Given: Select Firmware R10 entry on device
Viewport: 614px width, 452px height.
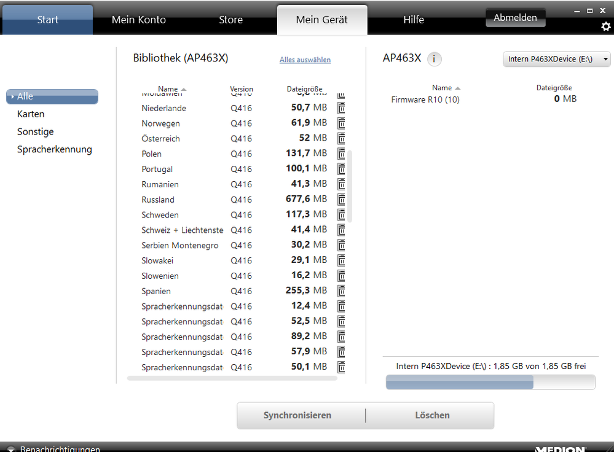Looking at the screenshot, I should 425,99.
